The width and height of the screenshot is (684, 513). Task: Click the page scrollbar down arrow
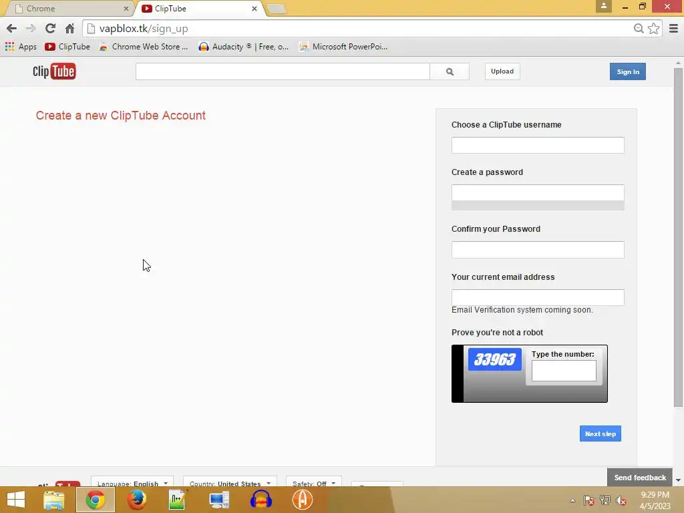click(678, 480)
